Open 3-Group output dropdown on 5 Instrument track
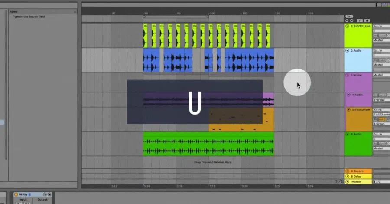This screenshot has height=204, width=390. [381, 124]
